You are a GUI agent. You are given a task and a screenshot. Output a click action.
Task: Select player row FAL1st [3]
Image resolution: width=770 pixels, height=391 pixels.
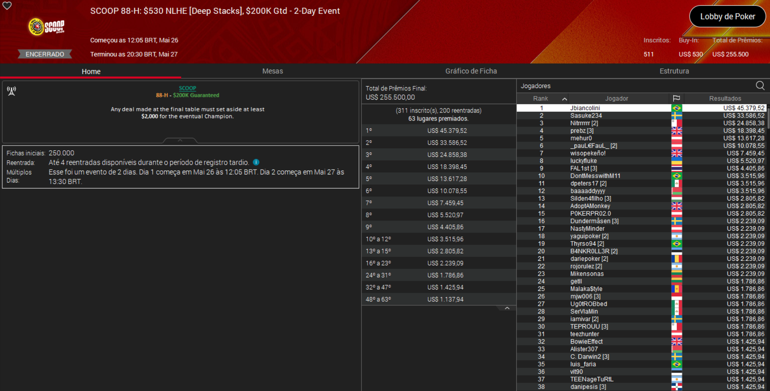pyautogui.click(x=641, y=168)
